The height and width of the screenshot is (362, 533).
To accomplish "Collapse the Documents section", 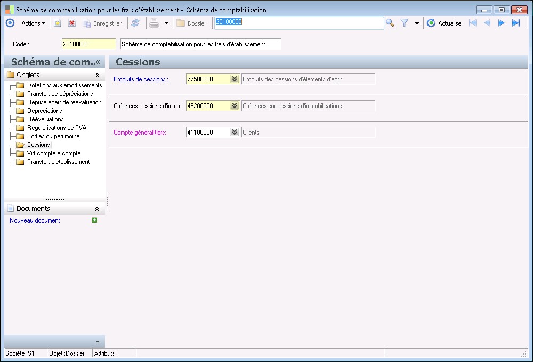I will [x=97, y=209].
